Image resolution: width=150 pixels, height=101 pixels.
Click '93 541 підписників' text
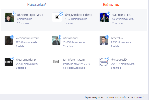[27, 64]
